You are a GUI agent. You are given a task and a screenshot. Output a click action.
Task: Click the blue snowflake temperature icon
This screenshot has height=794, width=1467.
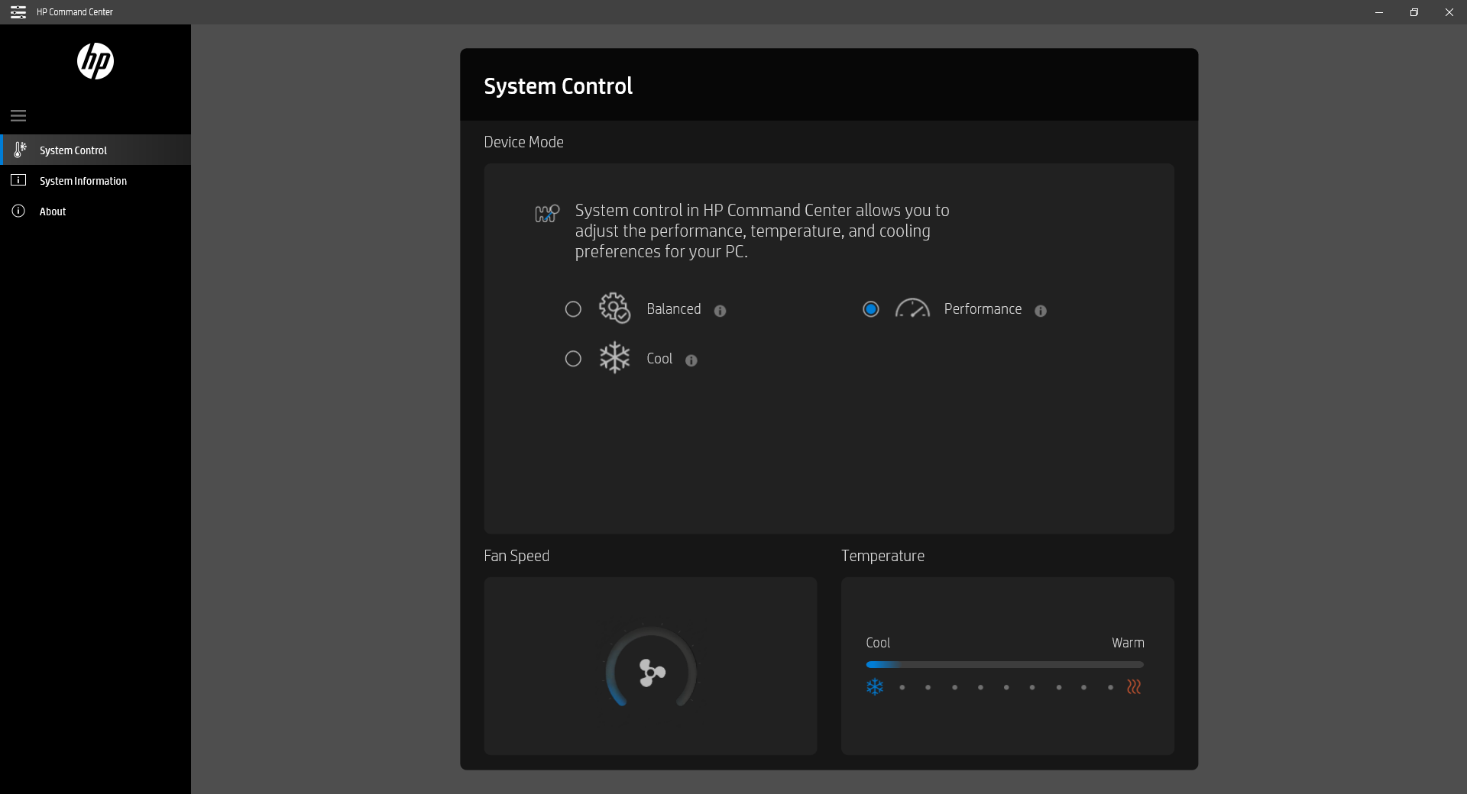(875, 687)
